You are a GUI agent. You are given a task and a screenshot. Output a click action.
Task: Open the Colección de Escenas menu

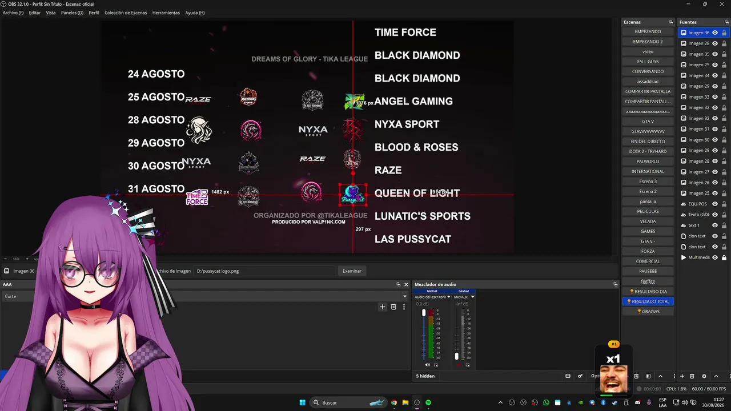point(126,13)
